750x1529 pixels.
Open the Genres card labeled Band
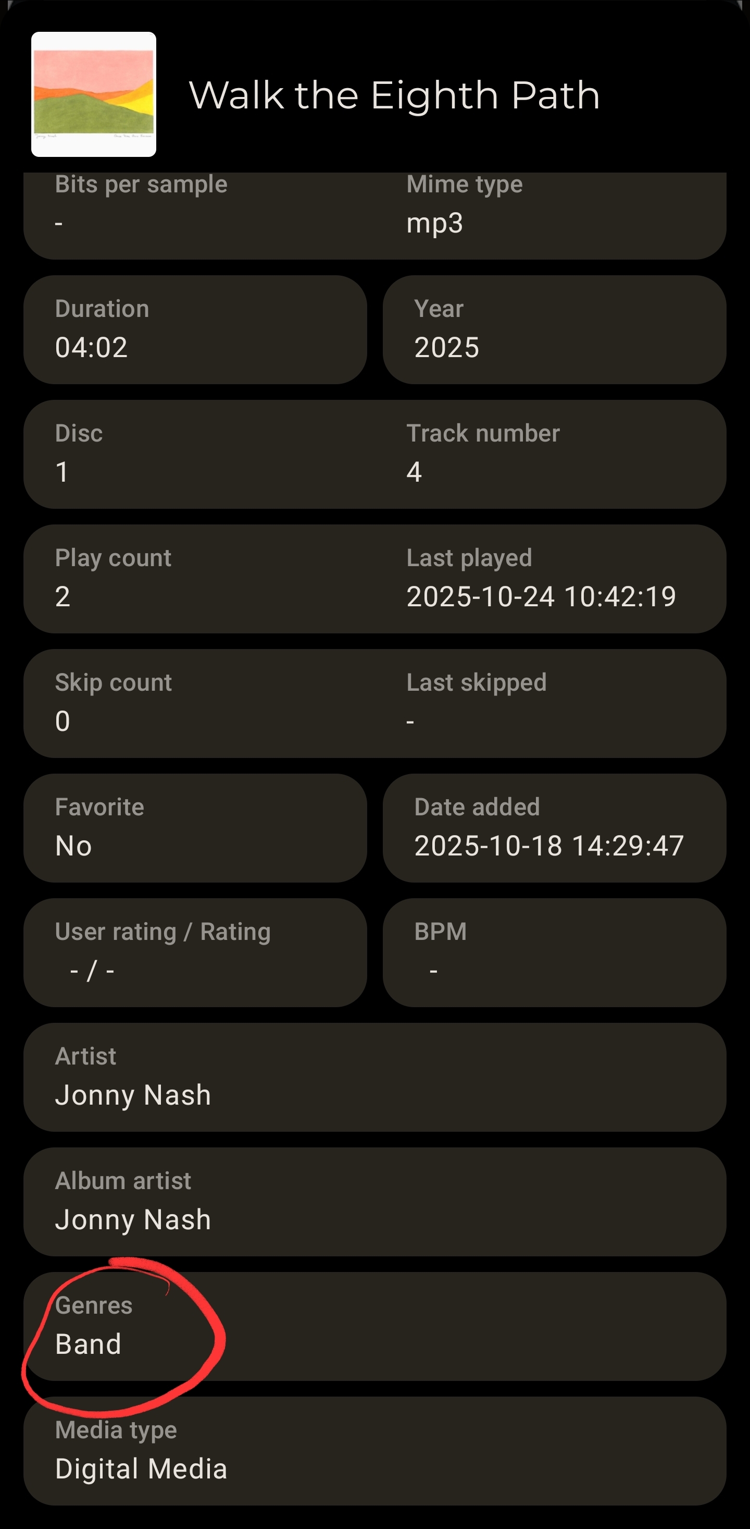[x=374, y=1326]
